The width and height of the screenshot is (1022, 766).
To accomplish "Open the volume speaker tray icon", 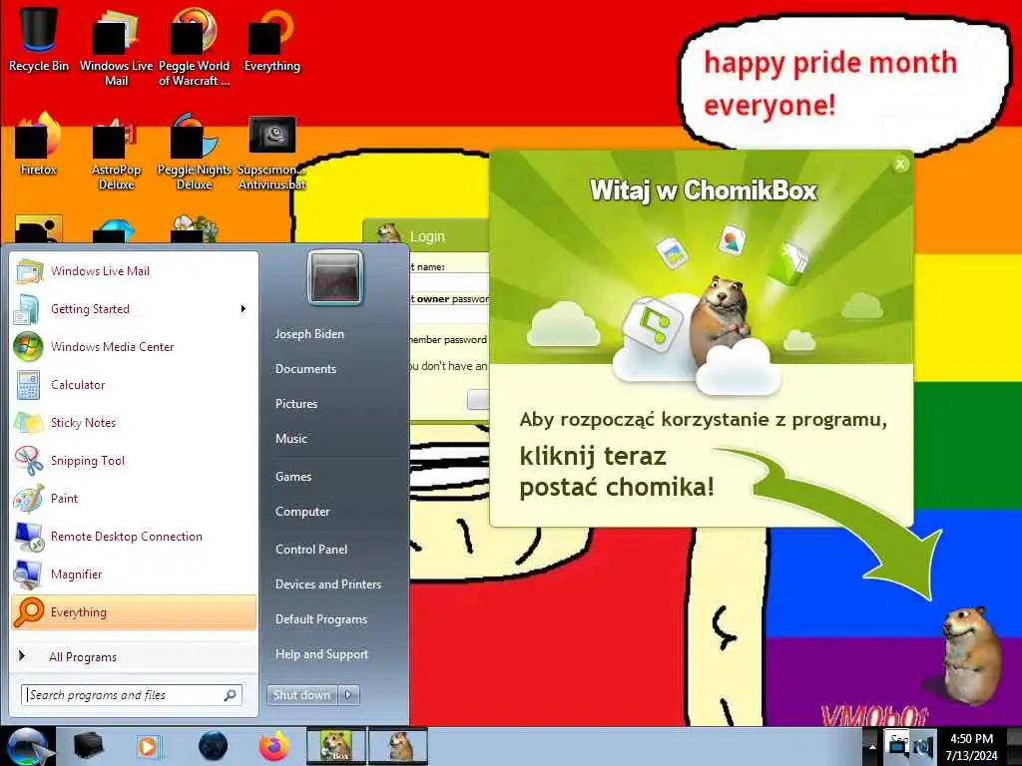I will tap(923, 747).
